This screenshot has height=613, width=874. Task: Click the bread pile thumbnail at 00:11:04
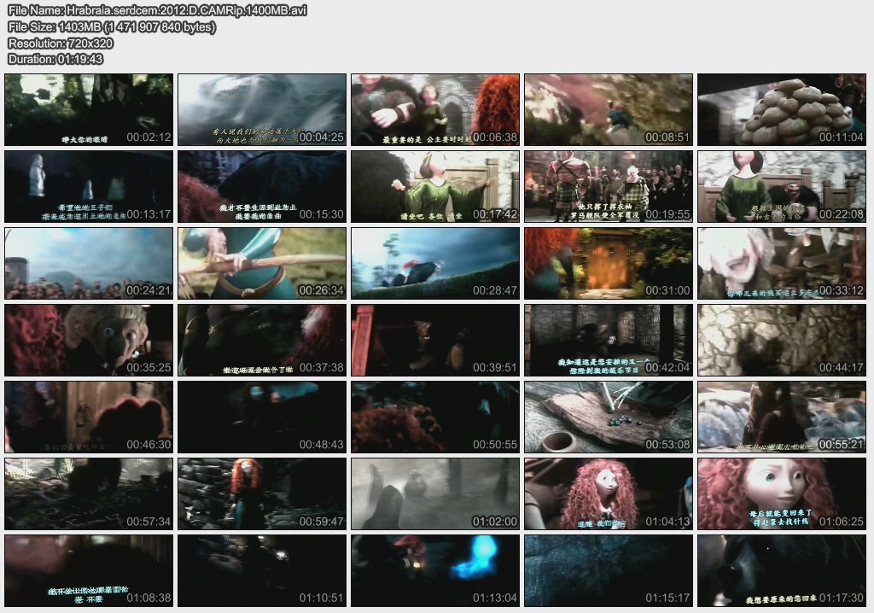click(x=782, y=110)
